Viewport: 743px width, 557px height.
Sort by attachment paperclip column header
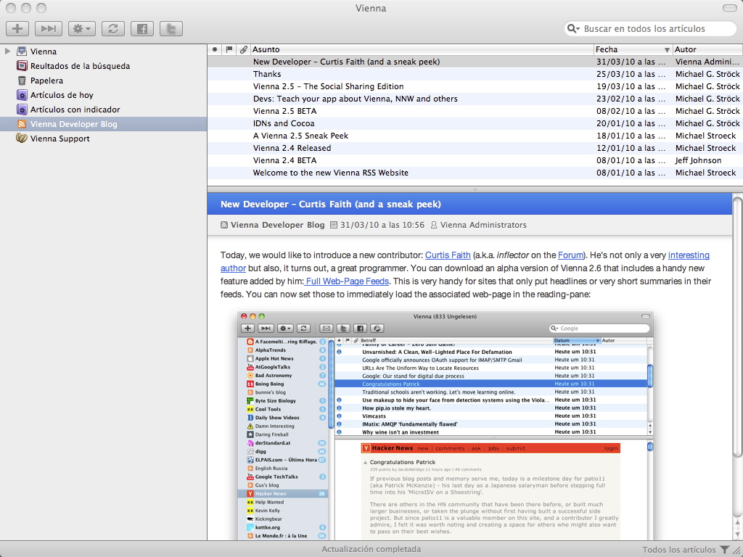[x=243, y=49]
